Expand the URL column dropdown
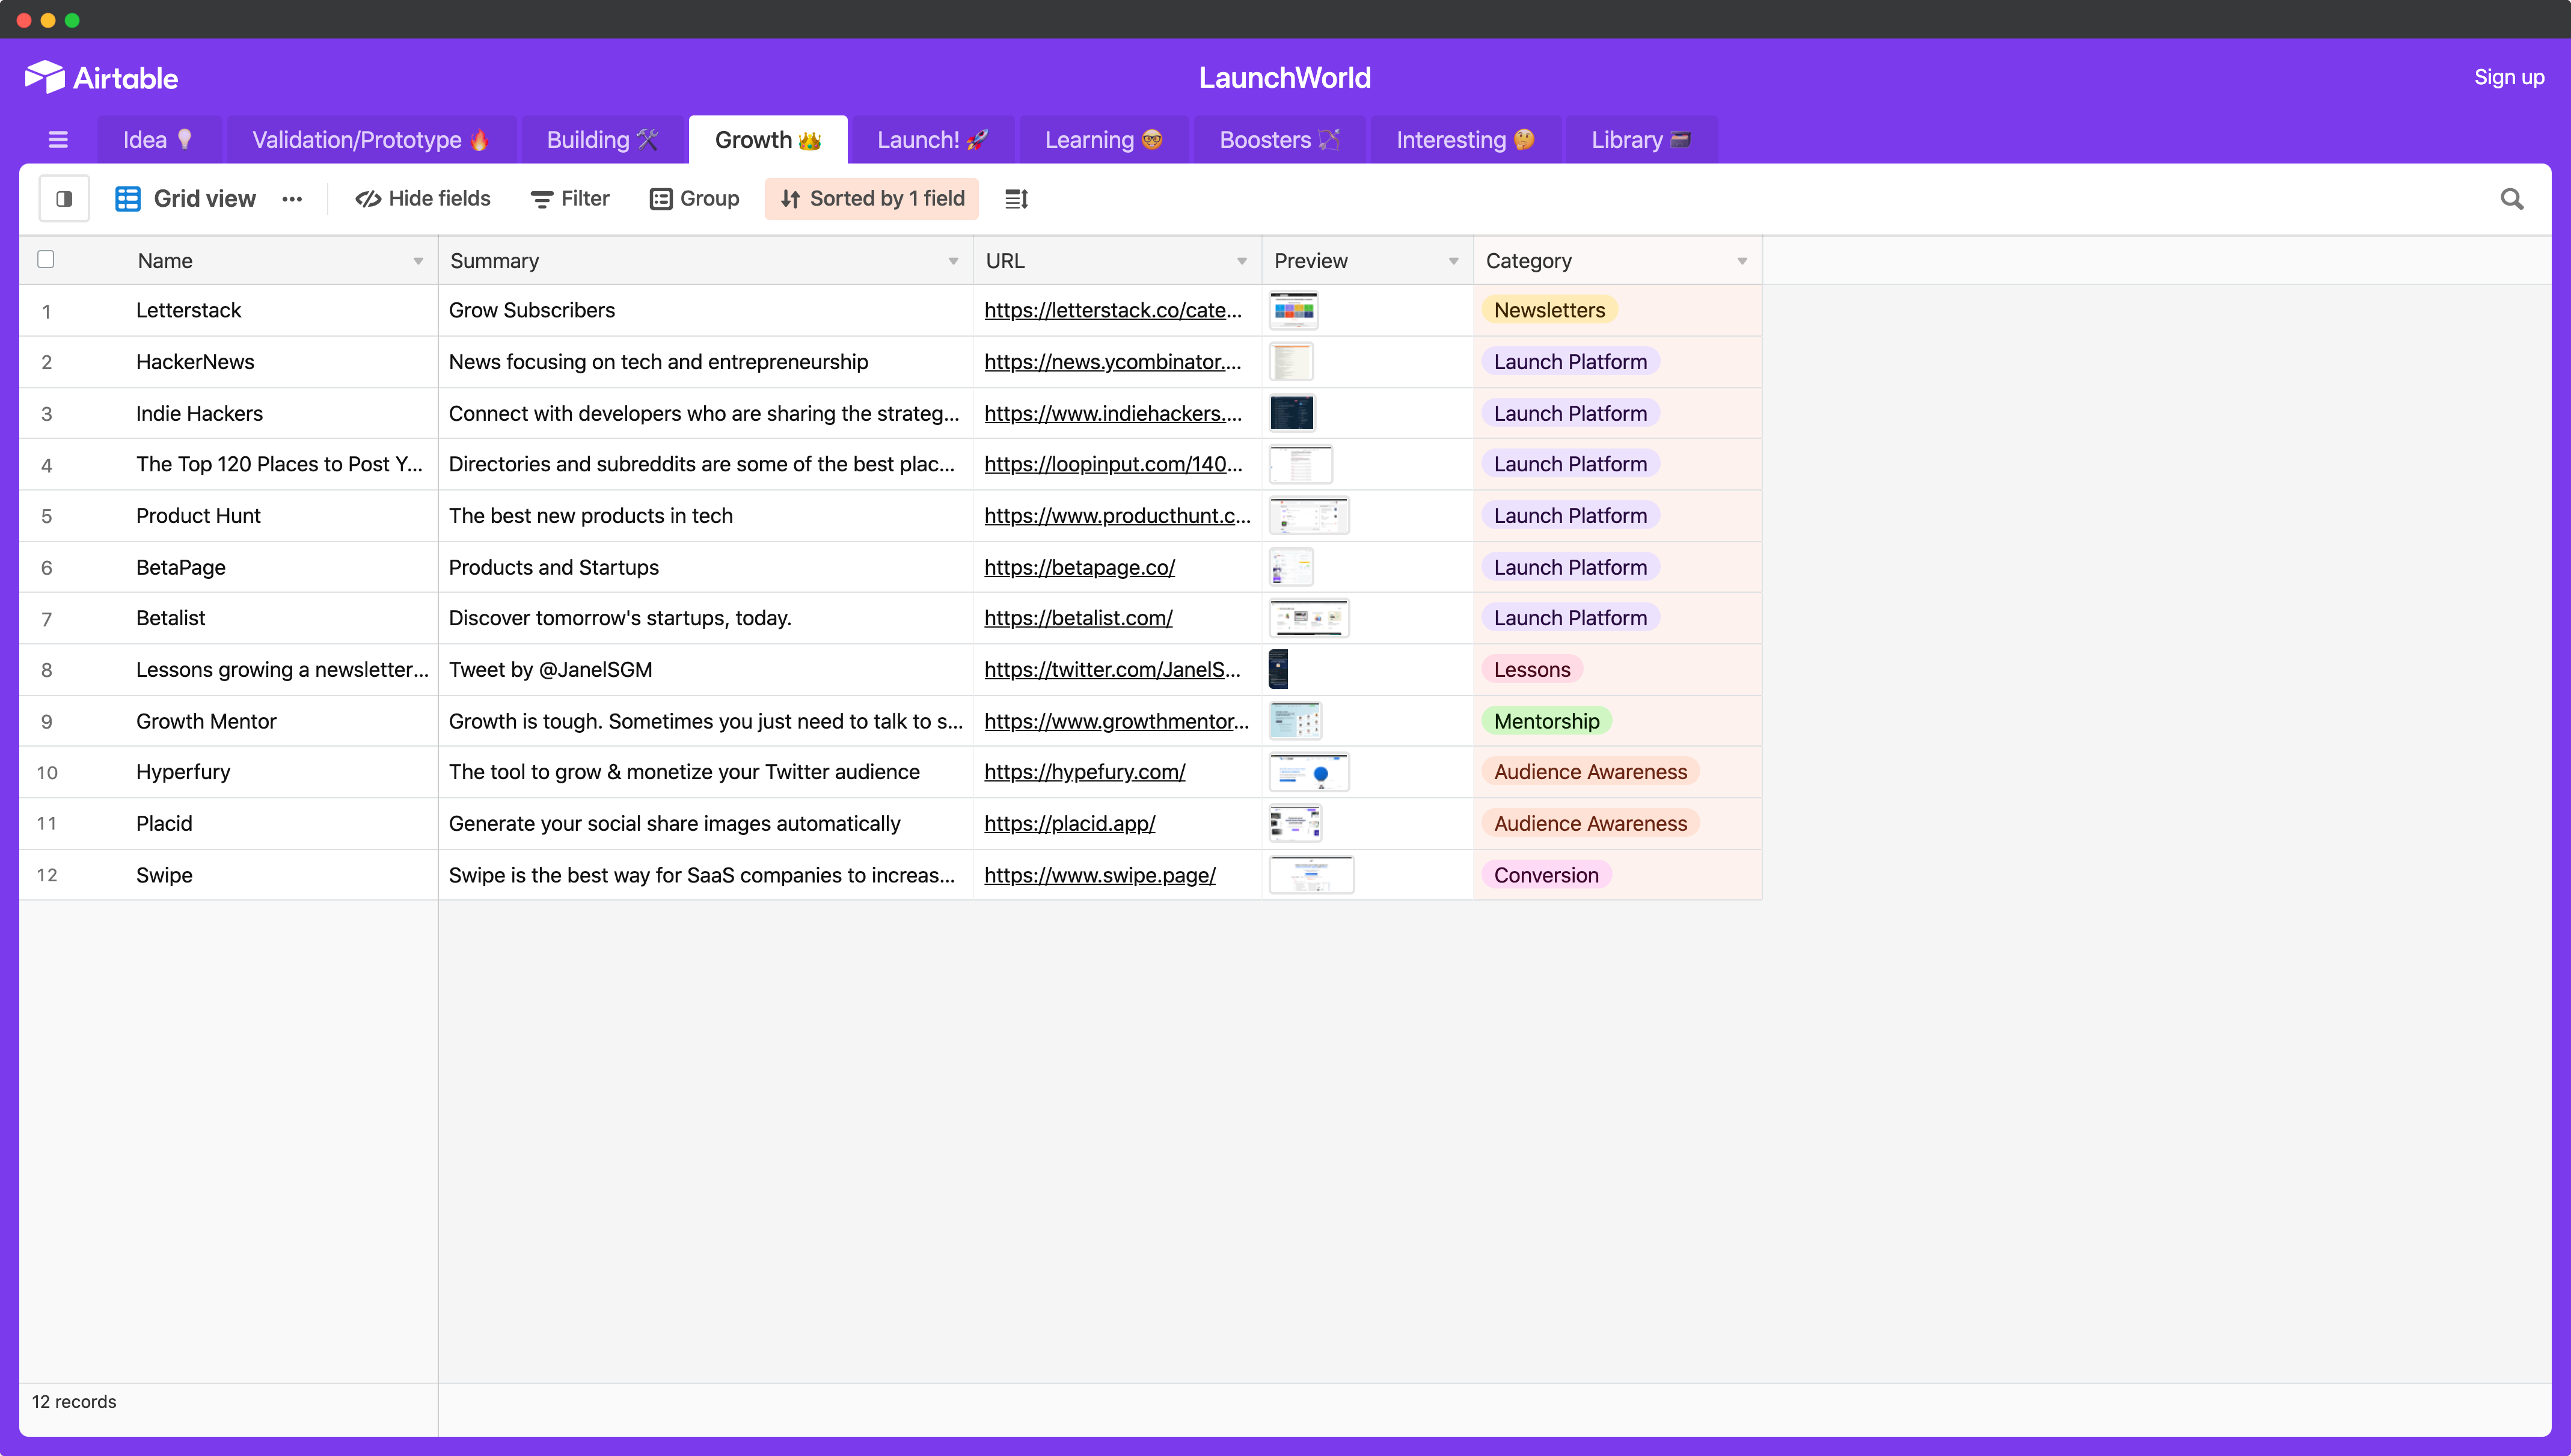The width and height of the screenshot is (2571, 1456). (1242, 261)
